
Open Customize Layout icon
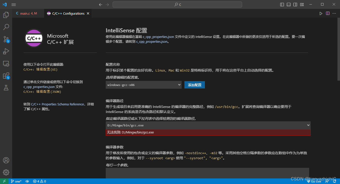pyautogui.click(x=302, y=5)
